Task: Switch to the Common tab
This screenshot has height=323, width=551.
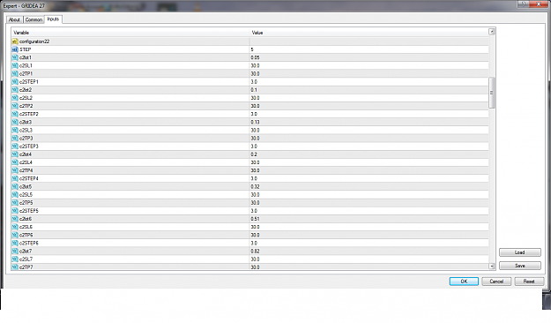Action: 34,19
